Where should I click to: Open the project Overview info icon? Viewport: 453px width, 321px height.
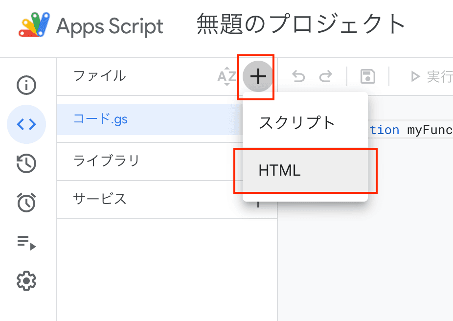(x=26, y=86)
